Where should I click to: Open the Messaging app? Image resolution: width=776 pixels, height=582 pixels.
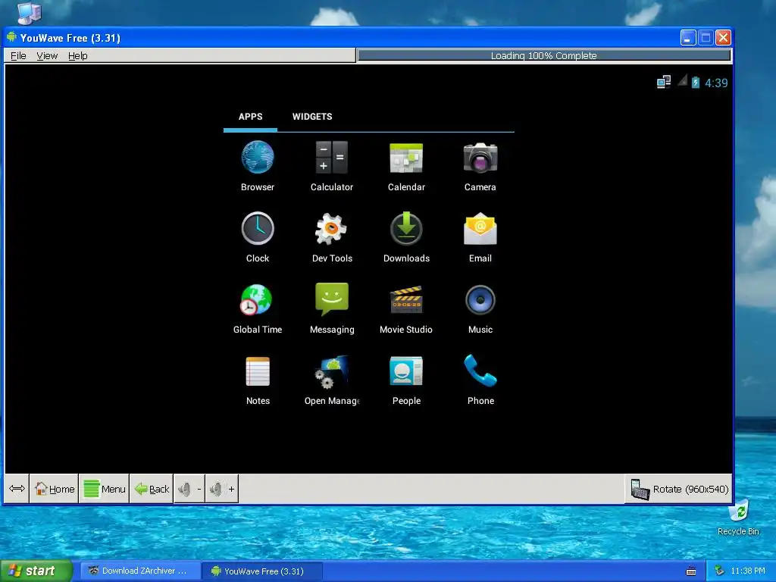(332, 308)
